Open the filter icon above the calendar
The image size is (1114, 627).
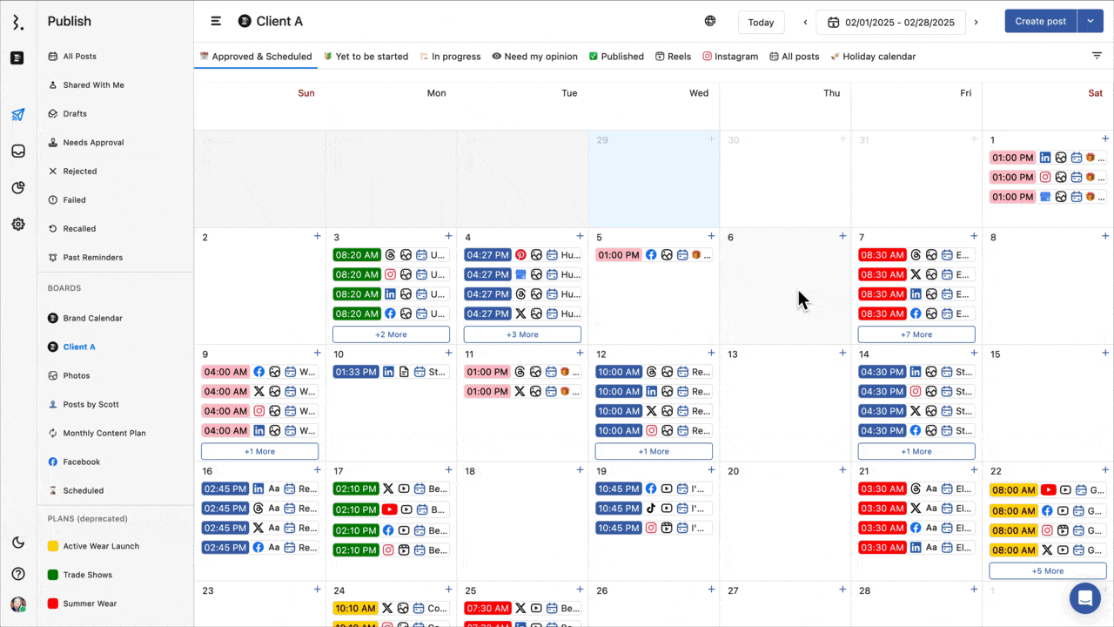pos(1097,55)
